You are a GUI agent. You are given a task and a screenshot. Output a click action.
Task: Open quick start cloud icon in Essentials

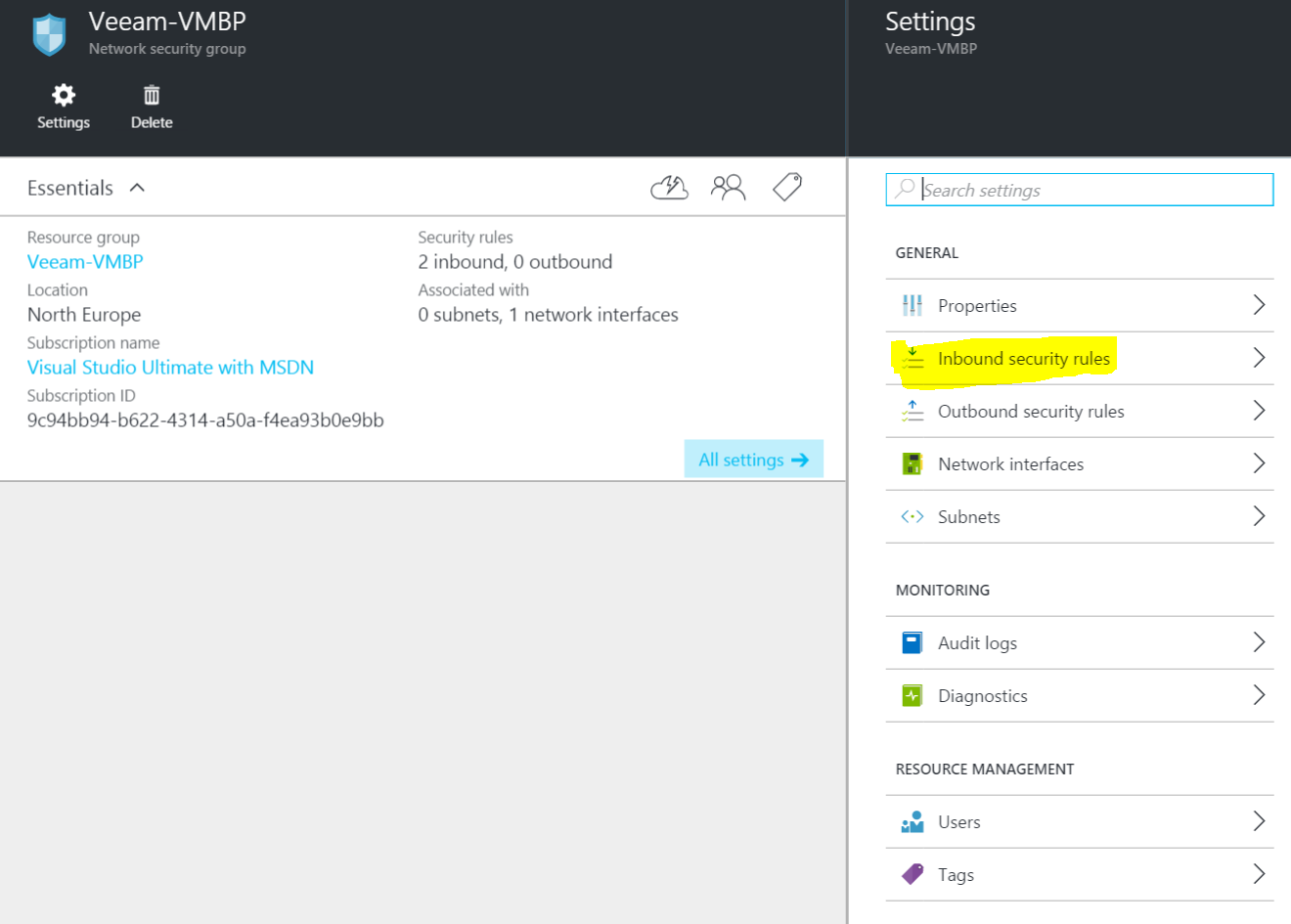[669, 187]
